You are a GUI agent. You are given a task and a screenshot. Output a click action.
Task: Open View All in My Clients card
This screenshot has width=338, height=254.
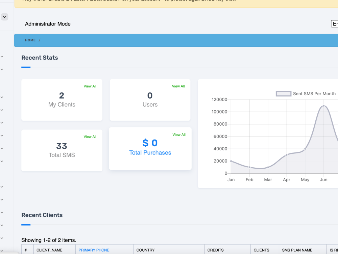(x=90, y=86)
